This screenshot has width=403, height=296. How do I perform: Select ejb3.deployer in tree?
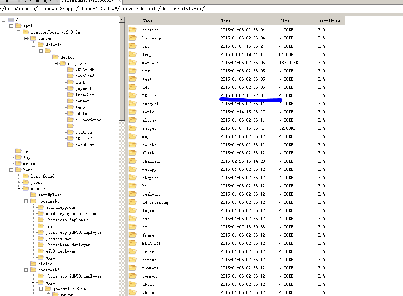(61, 251)
